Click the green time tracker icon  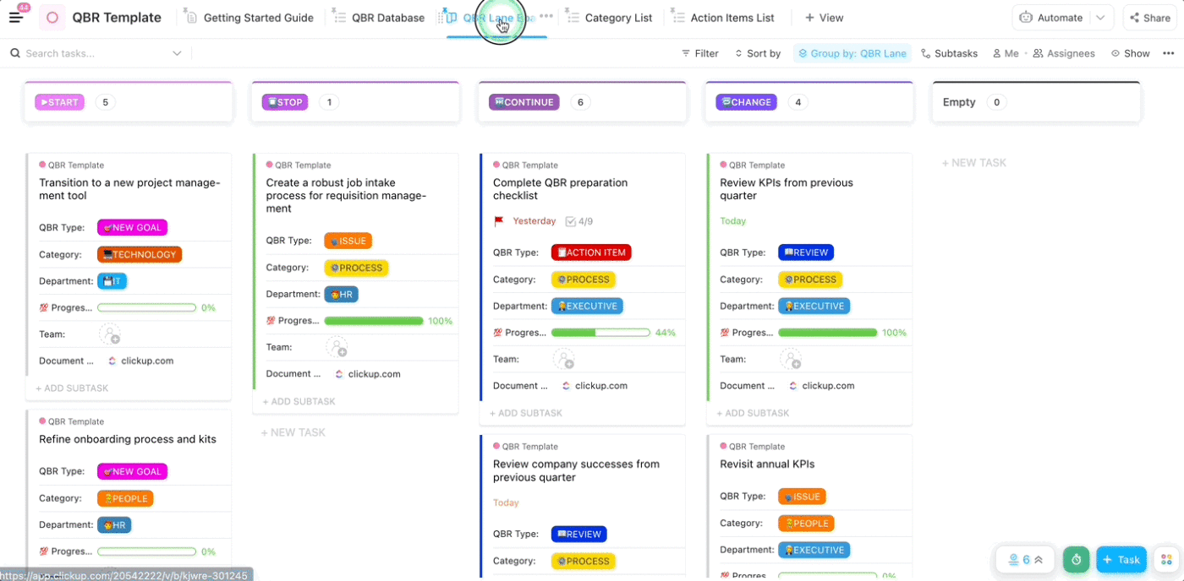(x=1076, y=560)
